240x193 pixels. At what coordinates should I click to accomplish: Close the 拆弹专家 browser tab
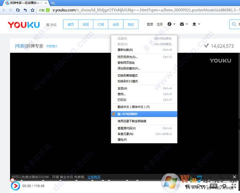coord(46,3)
